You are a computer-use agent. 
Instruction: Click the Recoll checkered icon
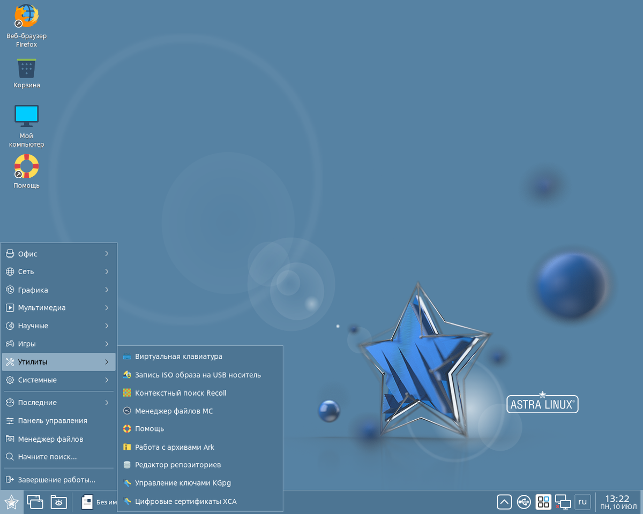[127, 393]
